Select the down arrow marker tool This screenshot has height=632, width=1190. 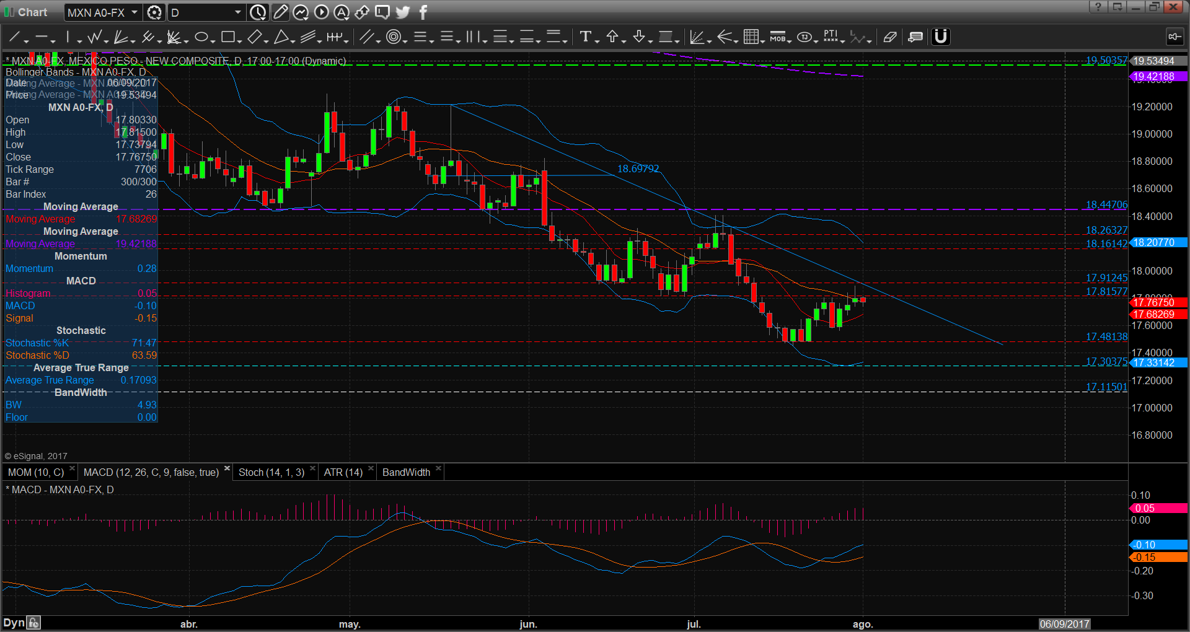pos(639,37)
